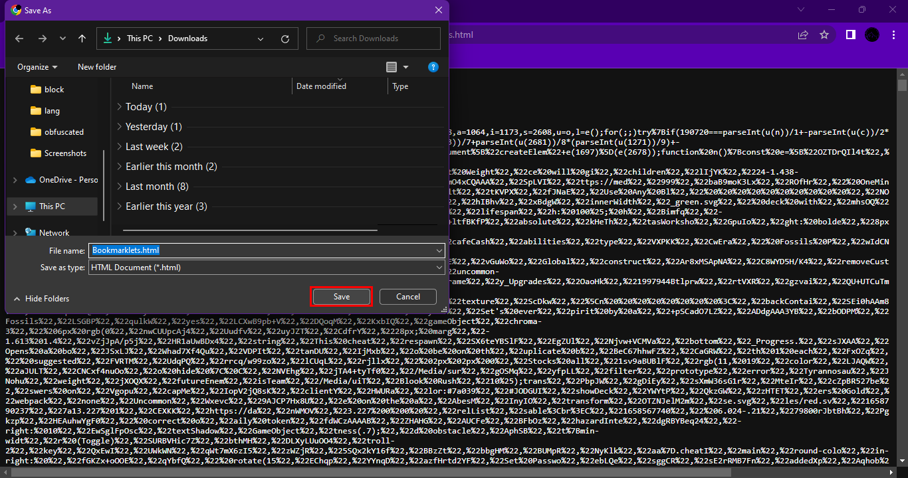The height and width of the screenshot is (478, 908).
Task: Select 'This PC' in the address path
Action: [x=140, y=39]
